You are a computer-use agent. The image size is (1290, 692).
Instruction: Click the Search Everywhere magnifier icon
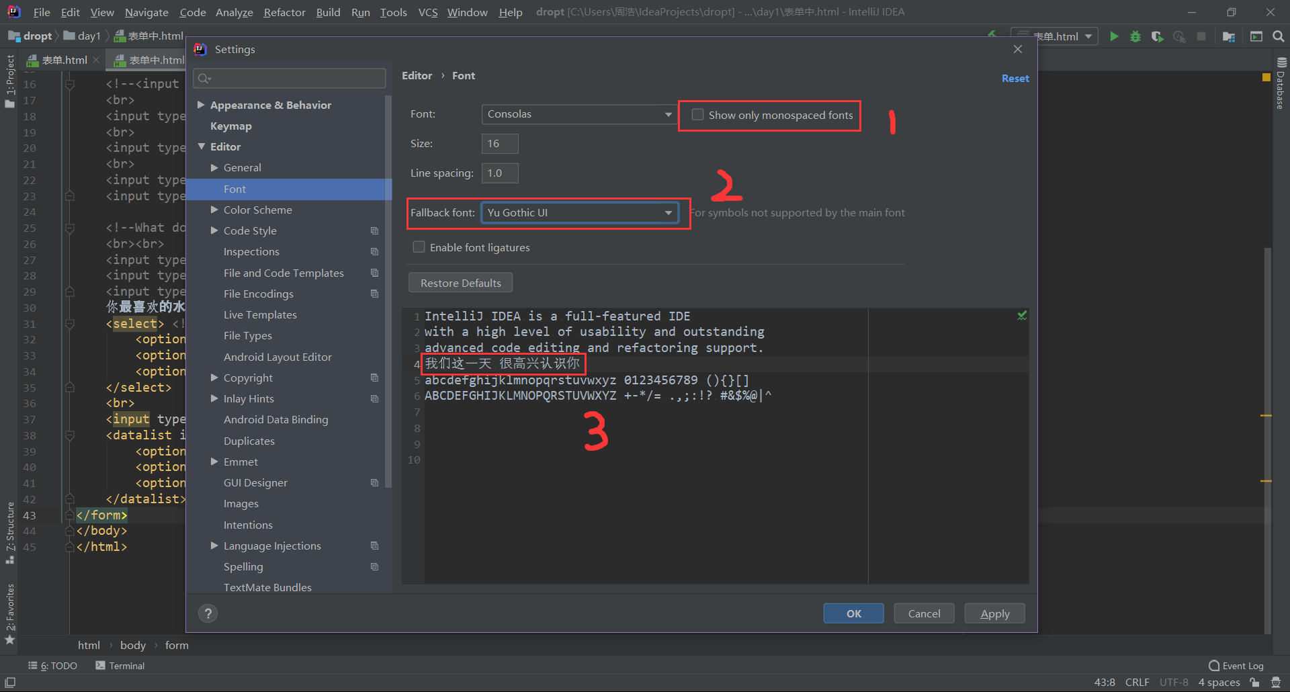point(1279,36)
